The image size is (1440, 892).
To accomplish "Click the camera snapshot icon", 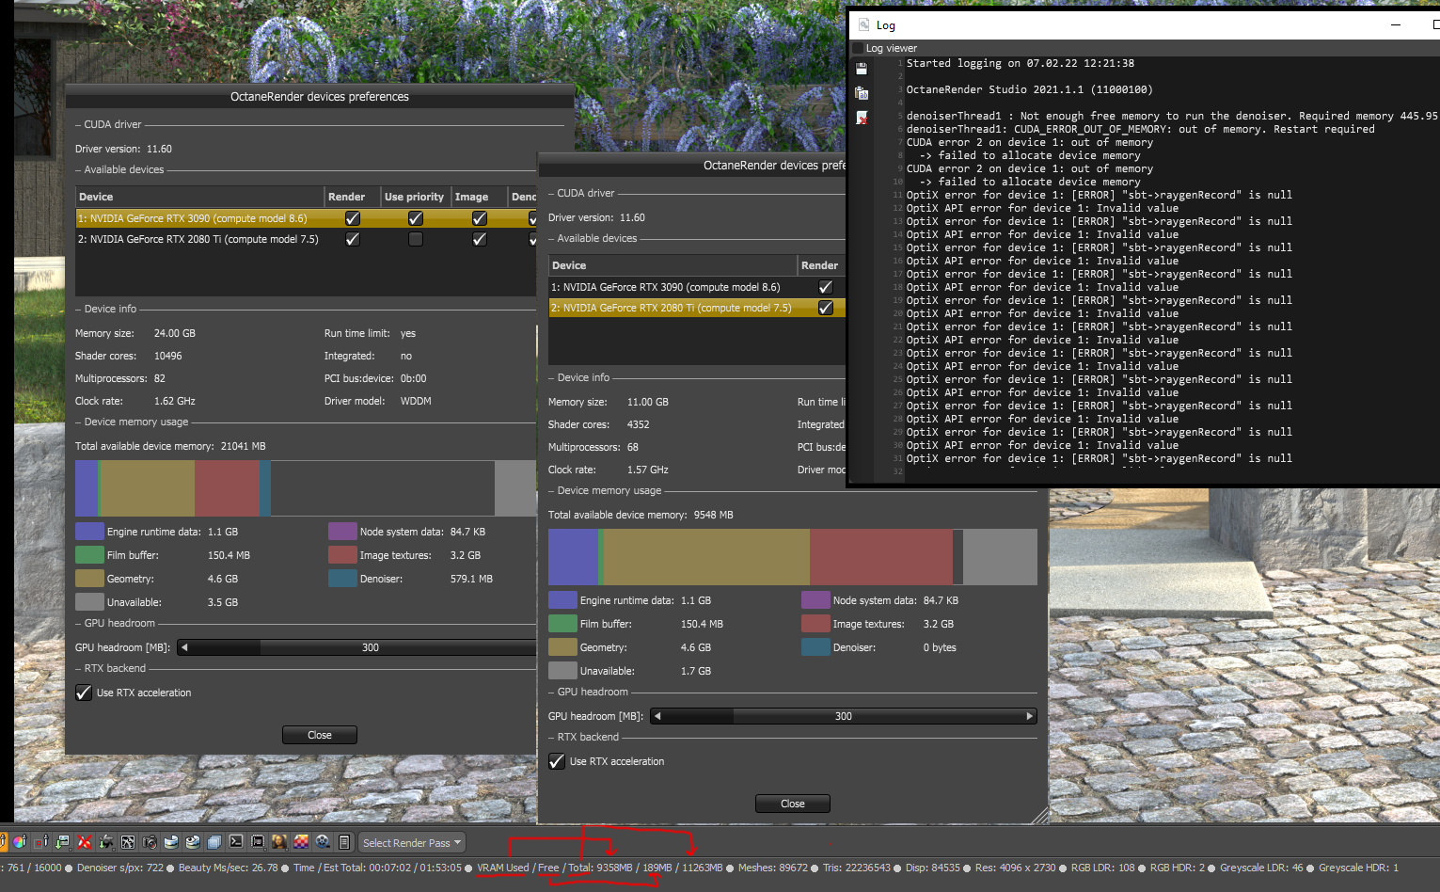I will 149,842.
